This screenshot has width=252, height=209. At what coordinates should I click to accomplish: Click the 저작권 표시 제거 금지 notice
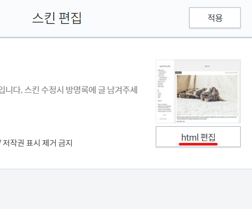tap(37, 143)
